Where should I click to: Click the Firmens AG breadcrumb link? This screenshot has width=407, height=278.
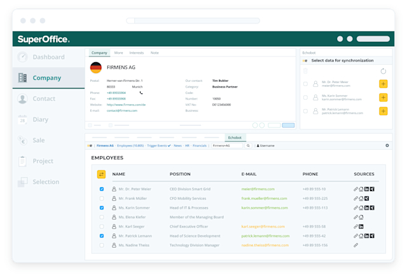click(x=105, y=145)
